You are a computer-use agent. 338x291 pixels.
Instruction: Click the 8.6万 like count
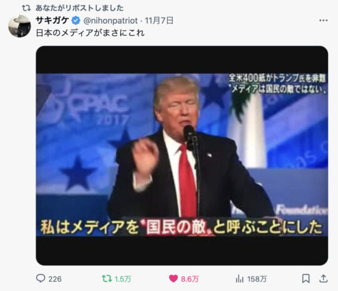(x=190, y=279)
